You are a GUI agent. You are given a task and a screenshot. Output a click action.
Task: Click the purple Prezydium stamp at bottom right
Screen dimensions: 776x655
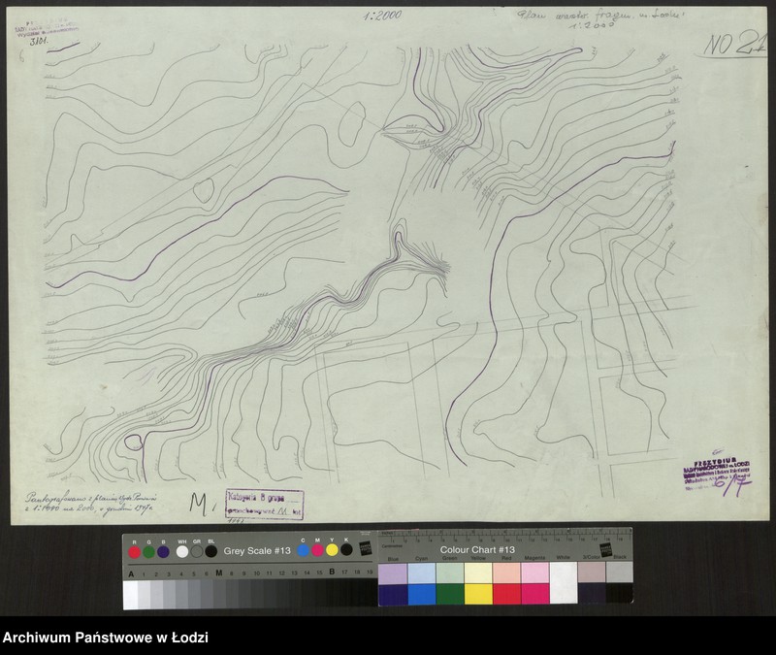point(716,470)
